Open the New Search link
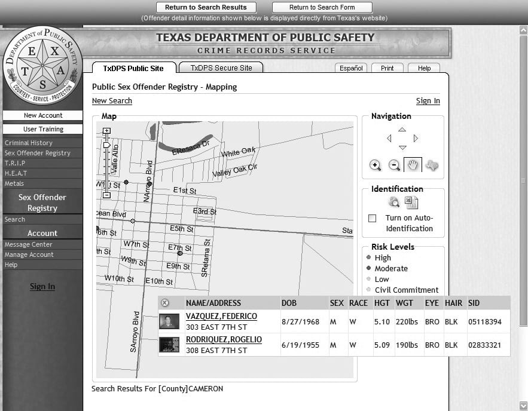 [112, 100]
